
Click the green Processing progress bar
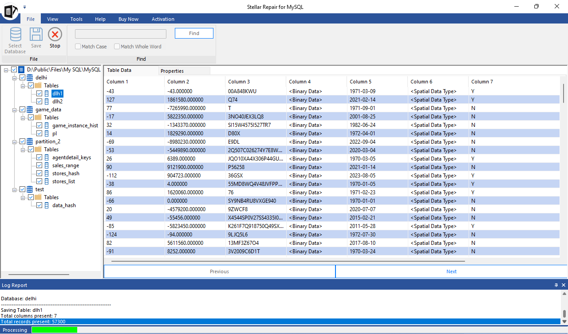coord(54,330)
